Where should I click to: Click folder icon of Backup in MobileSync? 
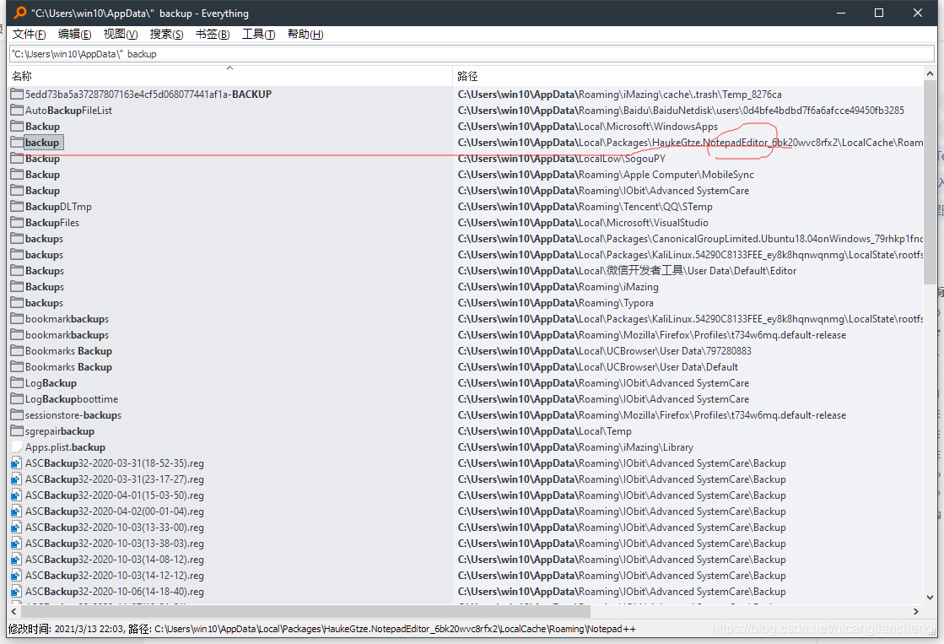(x=17, y=174)
